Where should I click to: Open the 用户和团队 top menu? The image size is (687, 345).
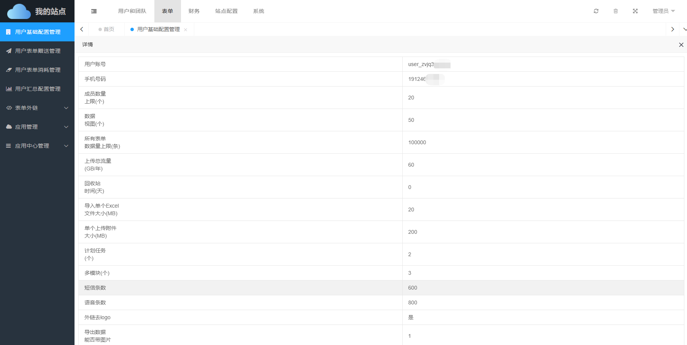click(132, 11)
